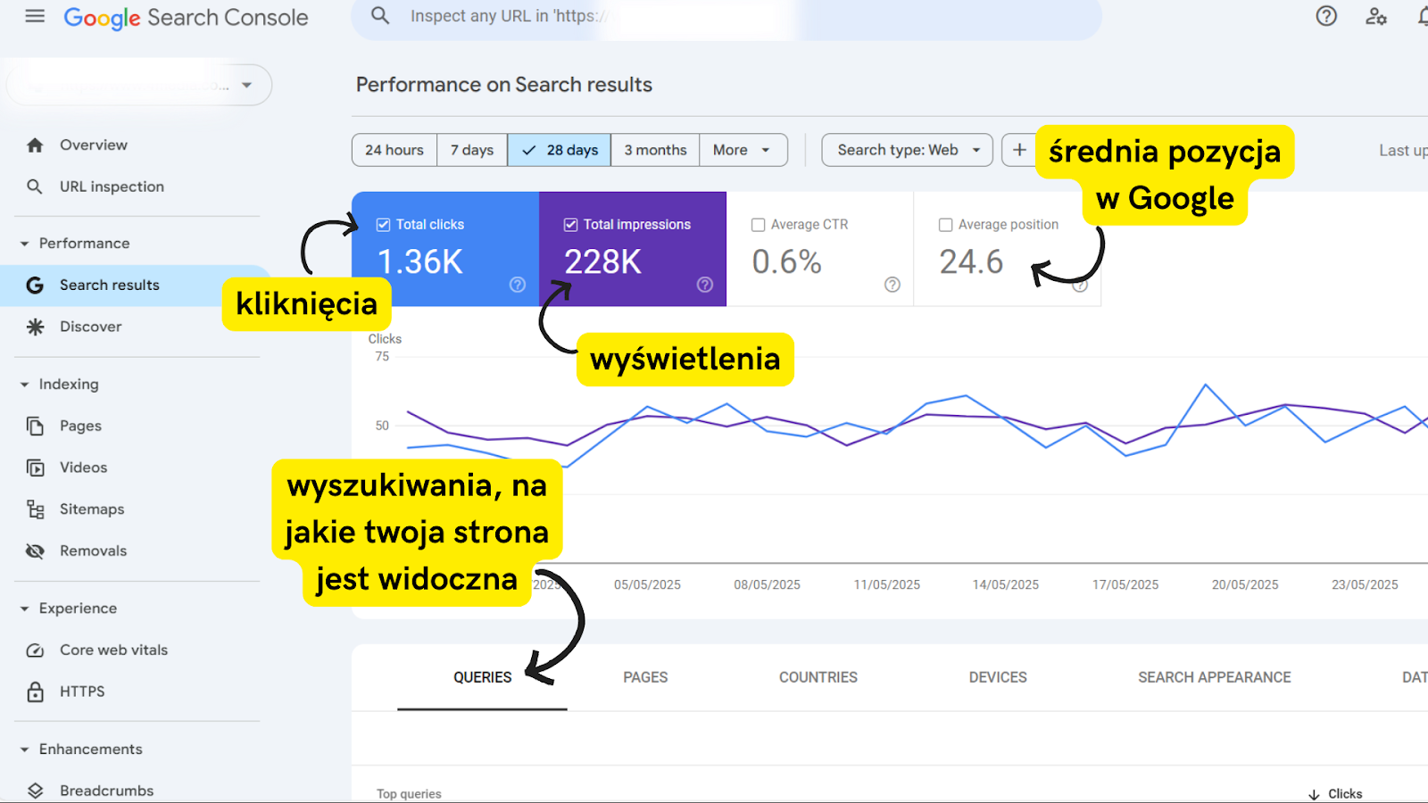This screenshot has width=1428, height=803.
Task: Click the Overview home icon
Action: 35,145
